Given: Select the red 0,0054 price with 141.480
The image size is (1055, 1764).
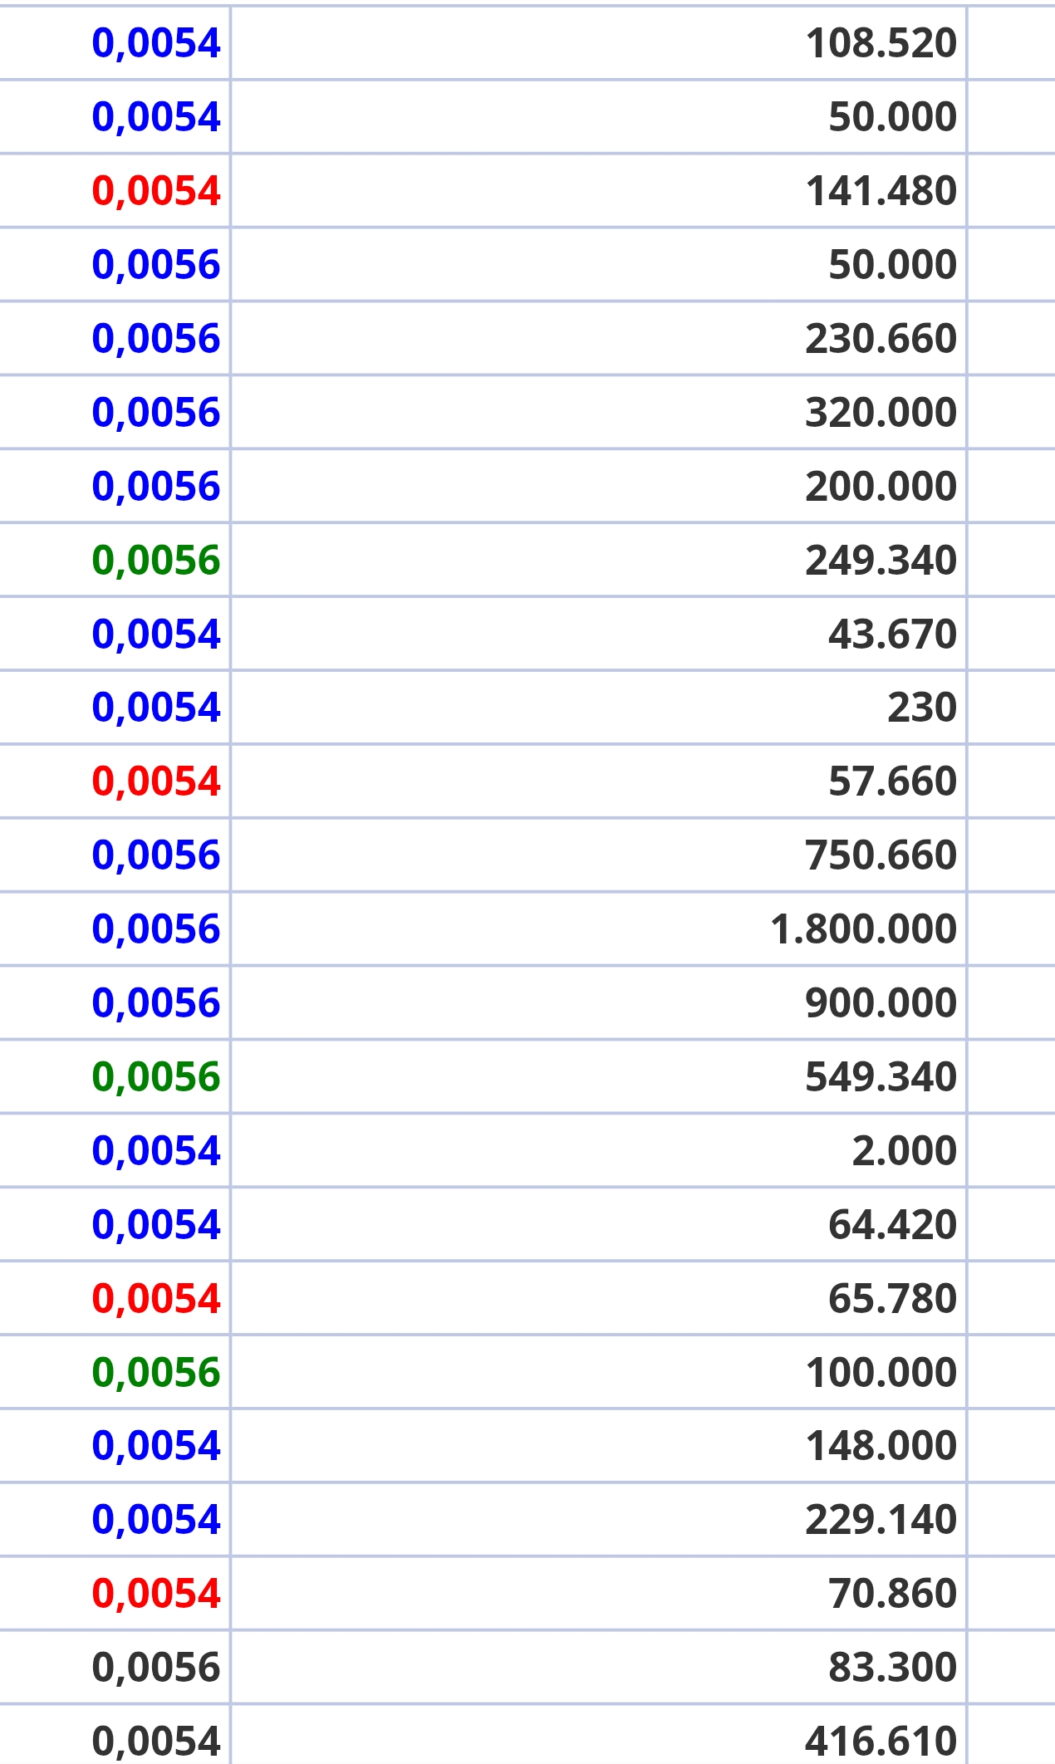Looking at the screenshot, I should pos(156,191).
